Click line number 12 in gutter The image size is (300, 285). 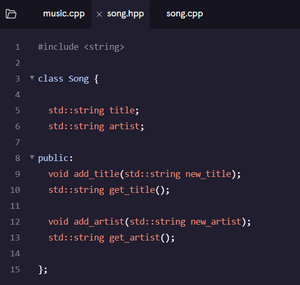click(15, 222)
